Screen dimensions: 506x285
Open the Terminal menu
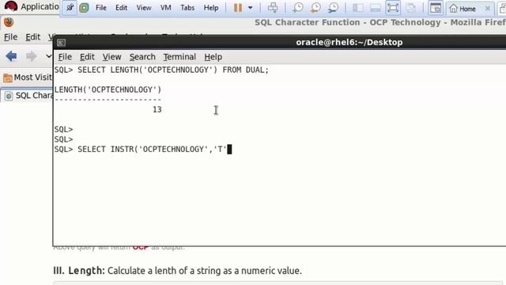point(179,57)
